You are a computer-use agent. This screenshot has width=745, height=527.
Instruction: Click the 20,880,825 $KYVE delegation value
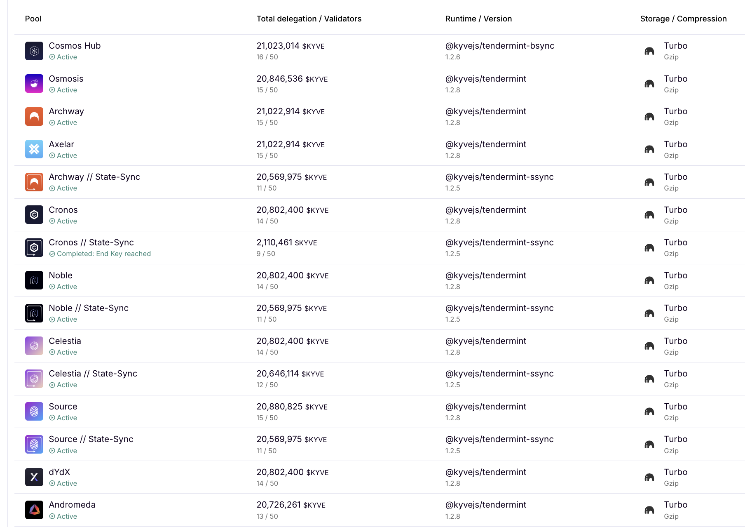pyautogui.click(x=292, y=407)
